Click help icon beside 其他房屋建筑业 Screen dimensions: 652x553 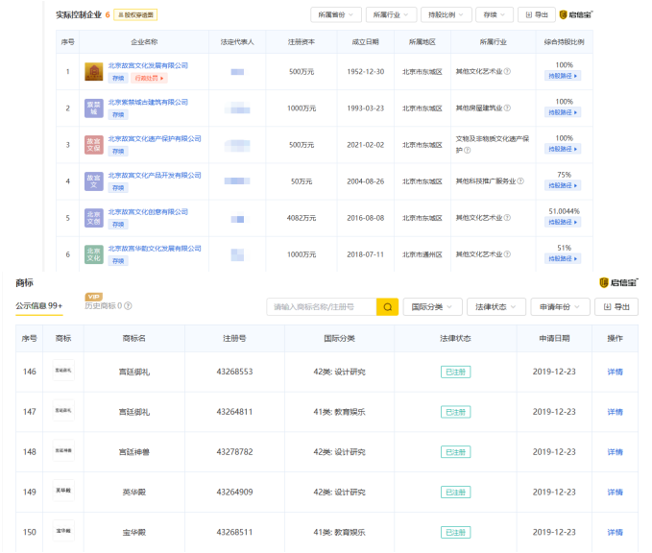[x=507, y=108]
